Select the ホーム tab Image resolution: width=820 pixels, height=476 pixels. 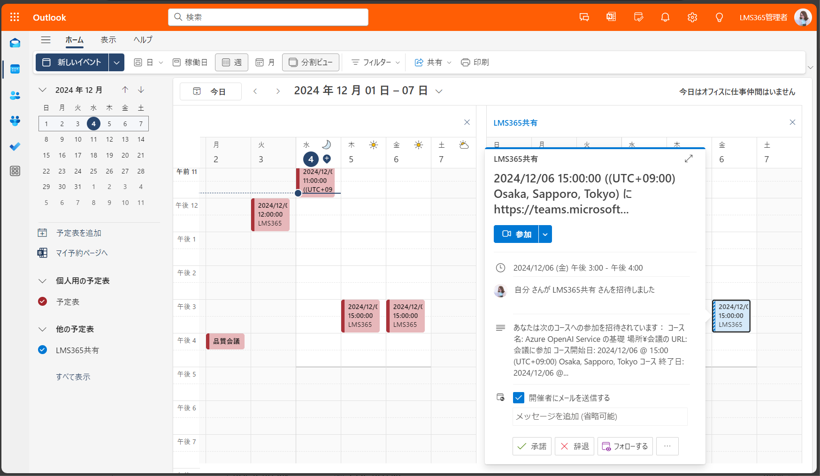pos(74,40)
